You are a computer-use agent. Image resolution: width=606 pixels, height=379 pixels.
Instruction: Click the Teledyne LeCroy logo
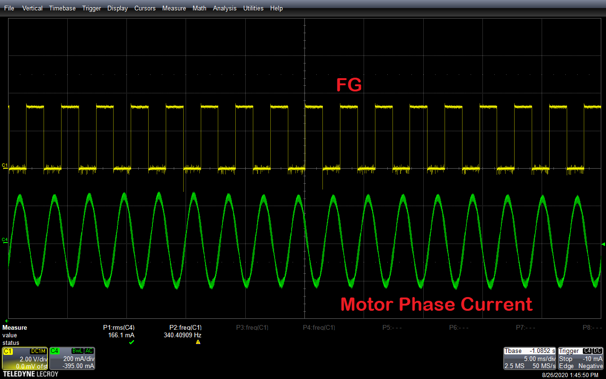[x=30, y=374]
